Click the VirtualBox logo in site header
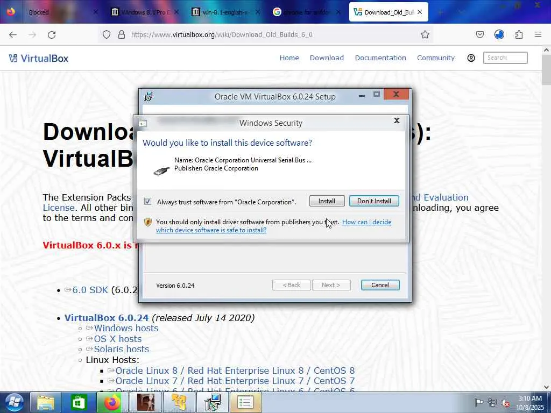This screenshot has width=551, height=413. (x=39, y=58)
